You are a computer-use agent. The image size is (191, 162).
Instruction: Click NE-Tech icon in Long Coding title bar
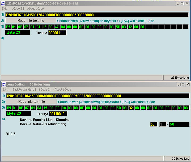click(x=4, y=84)
